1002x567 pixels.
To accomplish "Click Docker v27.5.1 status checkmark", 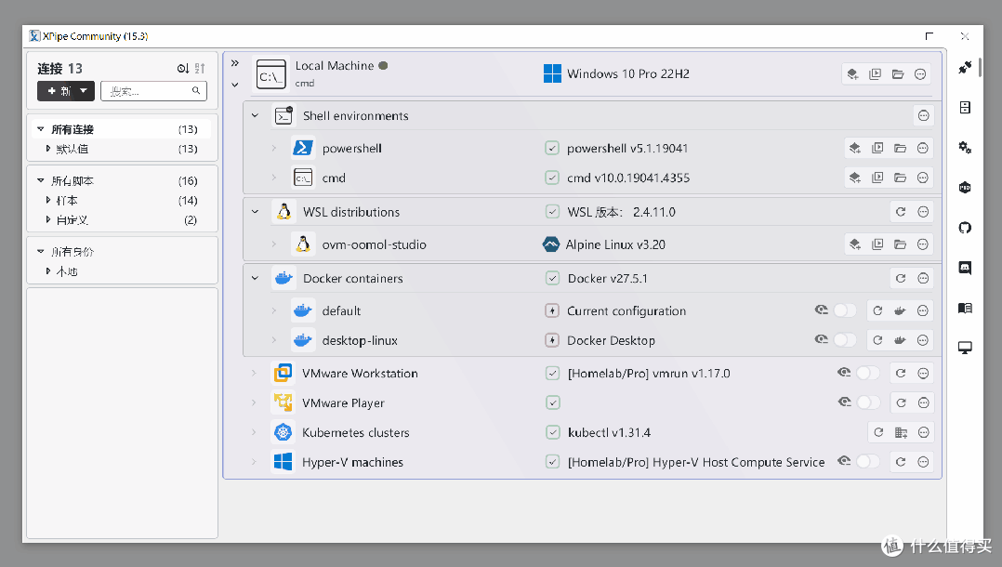I will 553,278.
